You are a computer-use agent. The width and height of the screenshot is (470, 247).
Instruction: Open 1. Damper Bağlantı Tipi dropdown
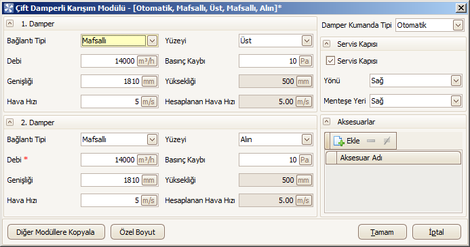click(153, 41)
